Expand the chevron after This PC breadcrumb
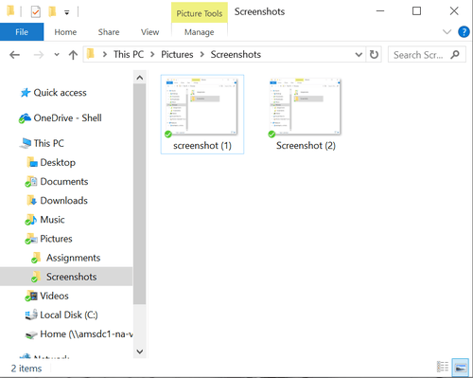 [152, 55]
